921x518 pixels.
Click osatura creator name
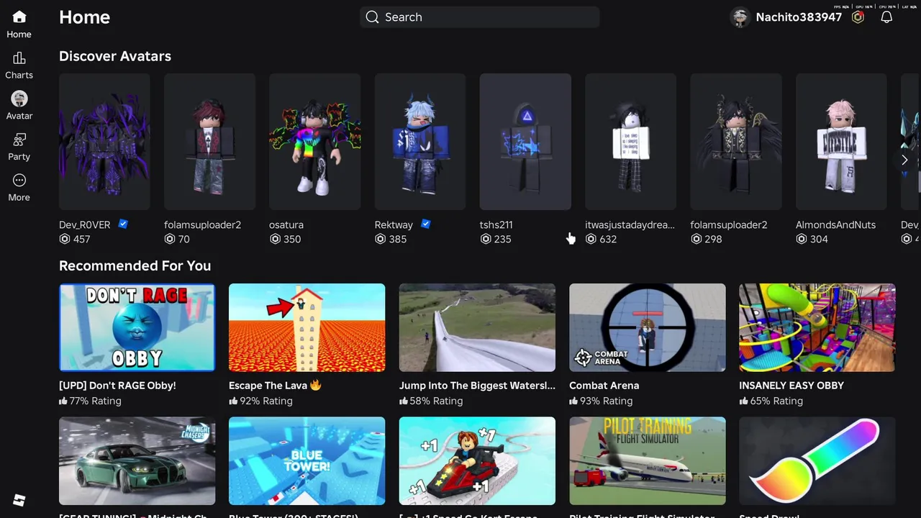(286, 224)
